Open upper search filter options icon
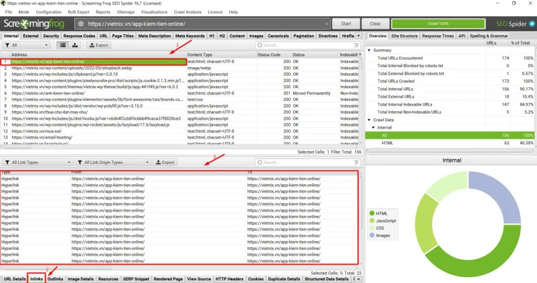This screenshot has width=537, height=283. coord(357,45)
